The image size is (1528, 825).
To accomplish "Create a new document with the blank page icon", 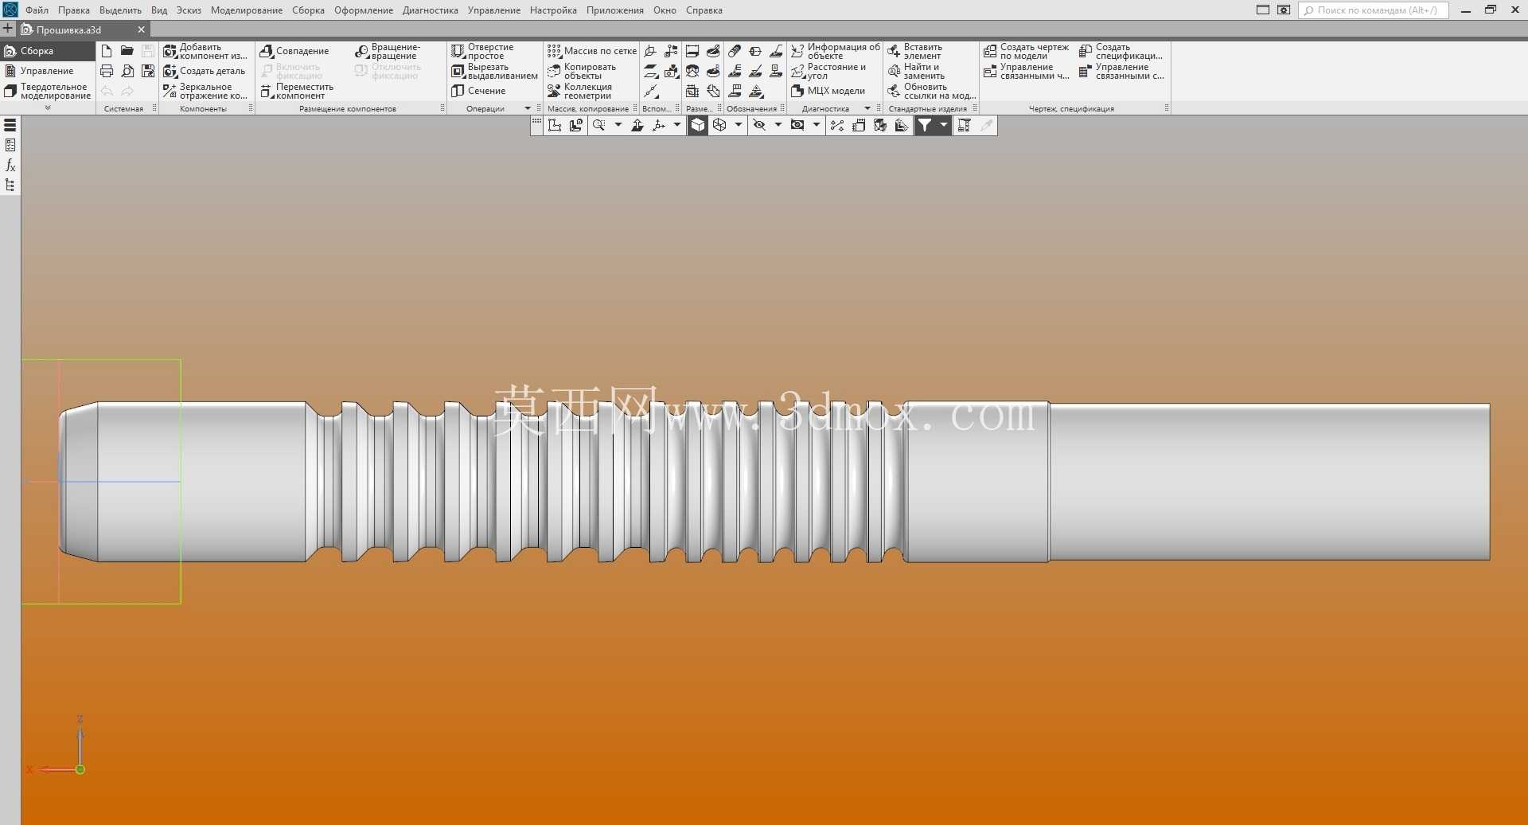I will coord(107,51).
